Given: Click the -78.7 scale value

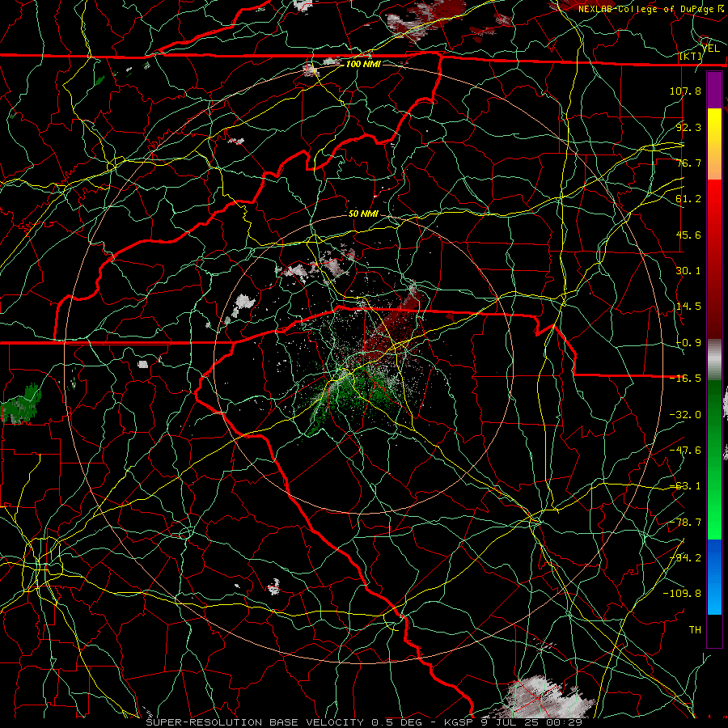Looking at the screenshot, I should [x=685, y=522].
